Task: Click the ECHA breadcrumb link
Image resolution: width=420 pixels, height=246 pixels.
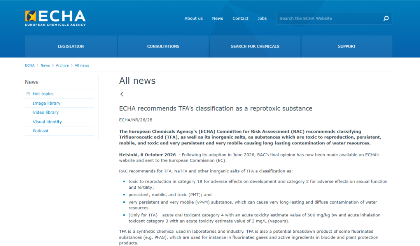Action: tap(30, 65)
